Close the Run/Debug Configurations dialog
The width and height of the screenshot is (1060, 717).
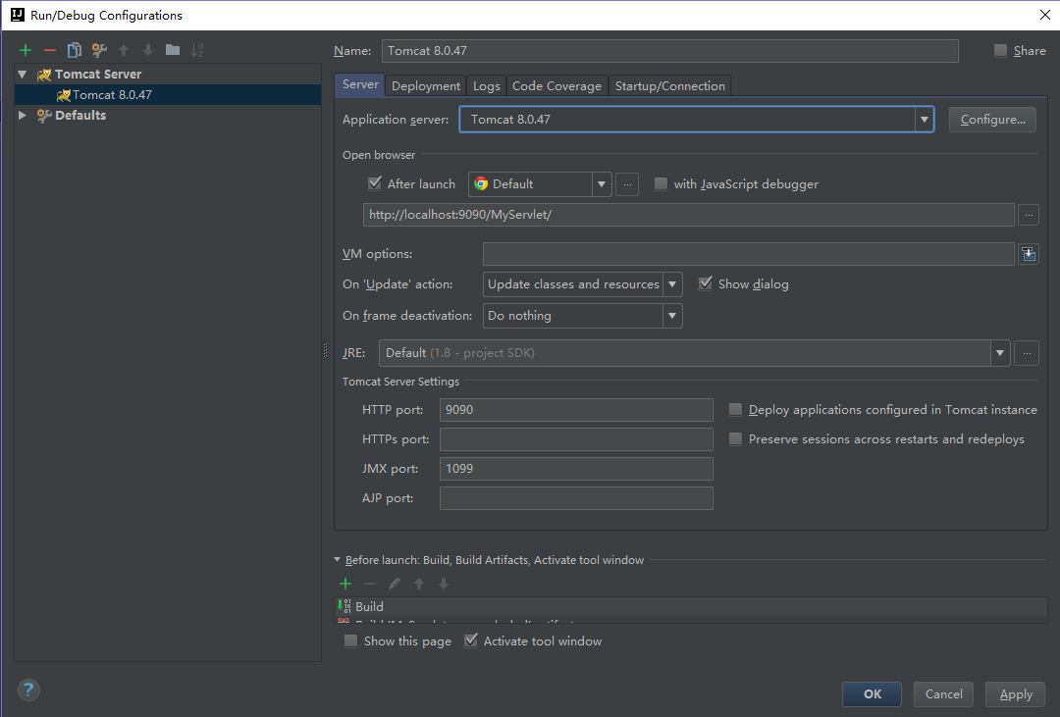point(1044,15)
